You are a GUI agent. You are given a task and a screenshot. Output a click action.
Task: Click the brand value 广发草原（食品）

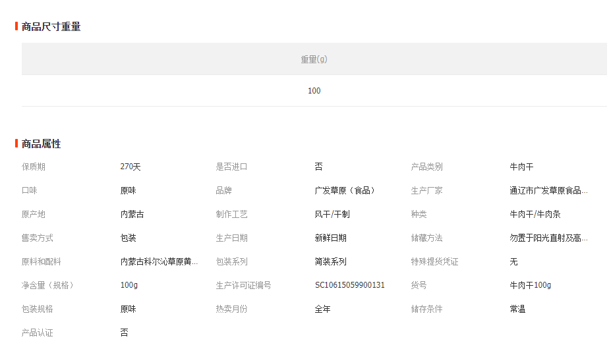(346, 191)
